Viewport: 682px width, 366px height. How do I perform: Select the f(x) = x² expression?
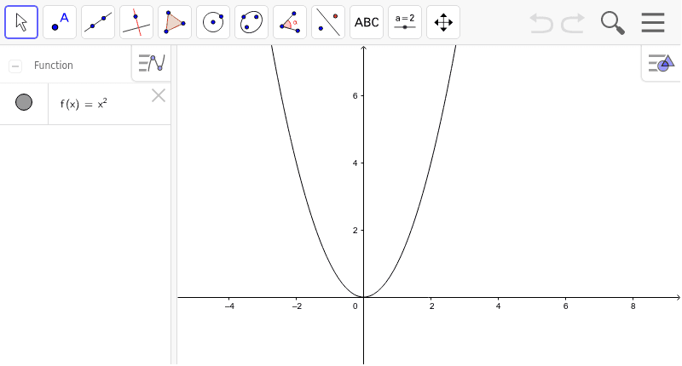coord(84,104)
